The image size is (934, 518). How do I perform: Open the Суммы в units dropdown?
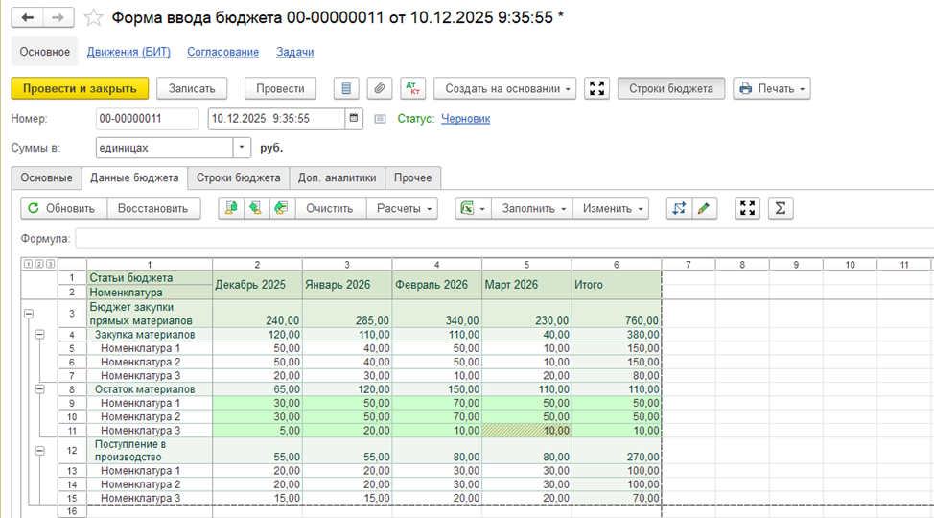coord(242,149)
